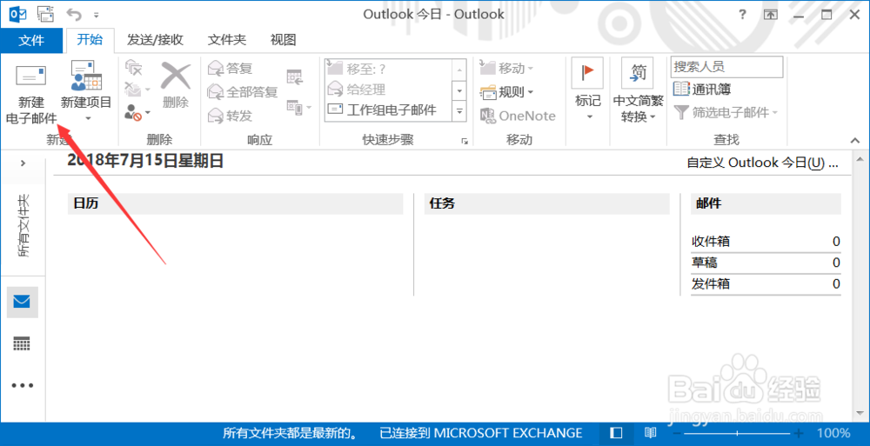
Task: Click Reply All (全部答复)
Action: tap(242, 91)
